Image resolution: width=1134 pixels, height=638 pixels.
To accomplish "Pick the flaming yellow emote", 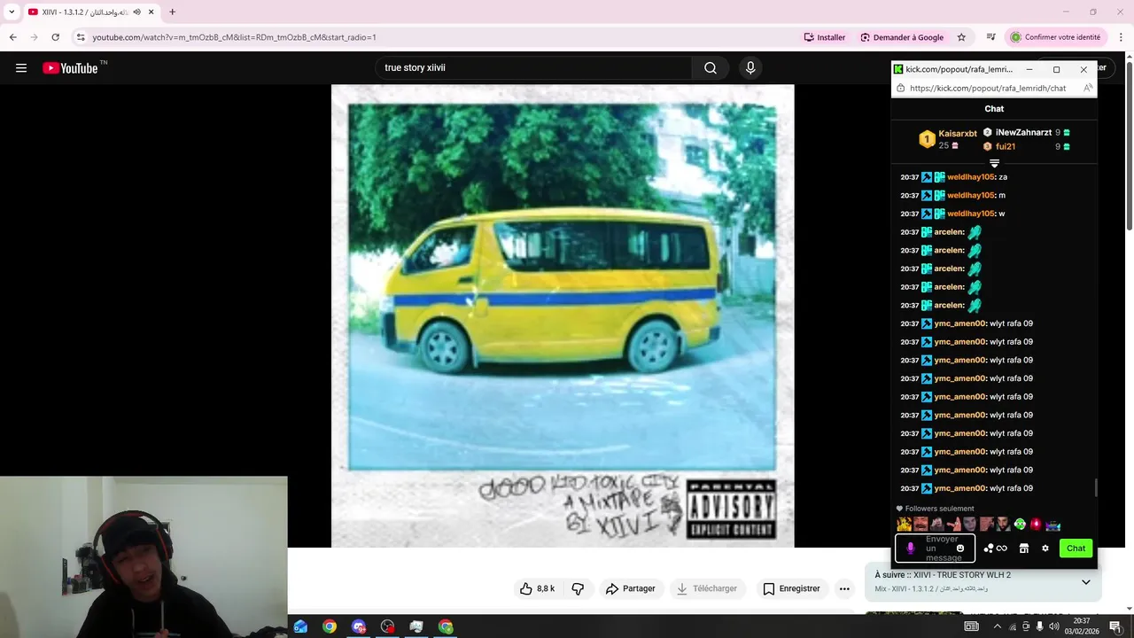I will click(x=904, y=525).
